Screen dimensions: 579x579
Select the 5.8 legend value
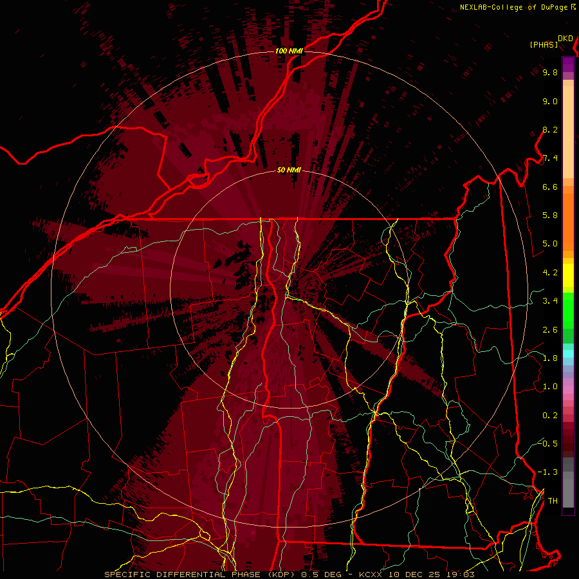tap(550, 216)
